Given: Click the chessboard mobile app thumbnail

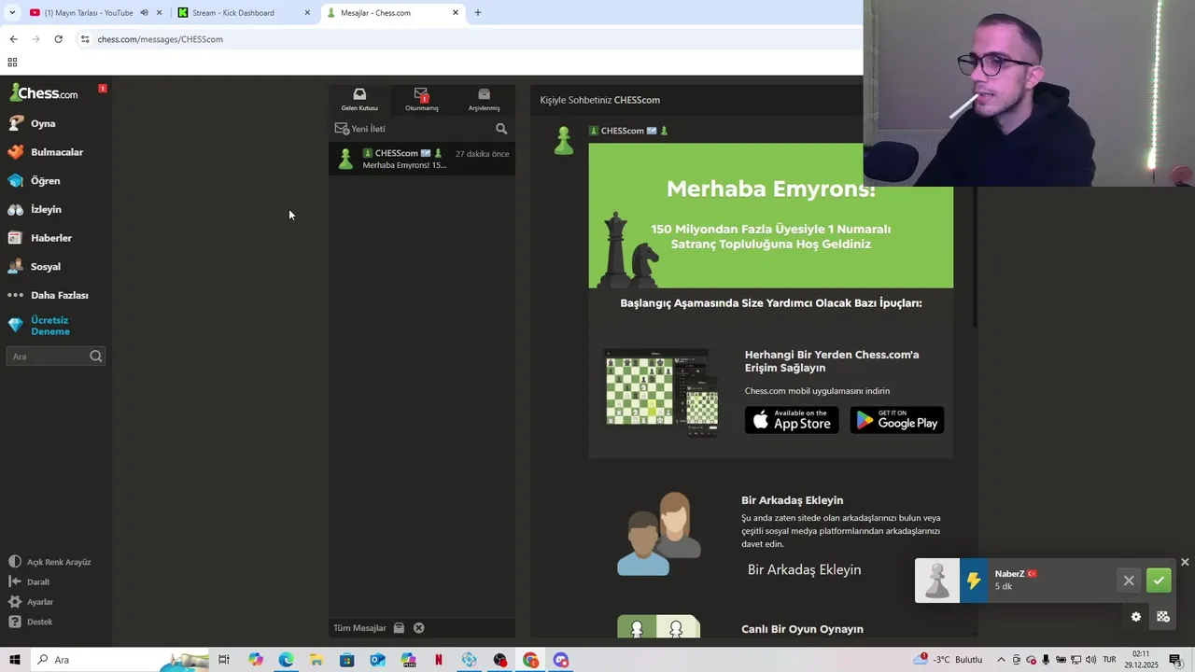Looking at the screenshot, I should (661, 393).
